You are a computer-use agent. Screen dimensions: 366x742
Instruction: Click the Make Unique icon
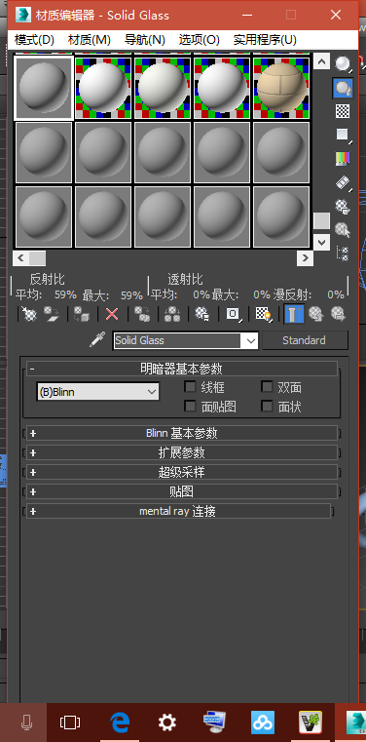pyautogui.click(x=172, y=314)
